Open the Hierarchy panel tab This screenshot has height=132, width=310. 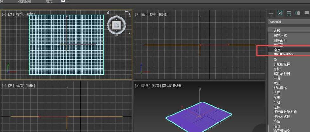click(x=289, y=13)
